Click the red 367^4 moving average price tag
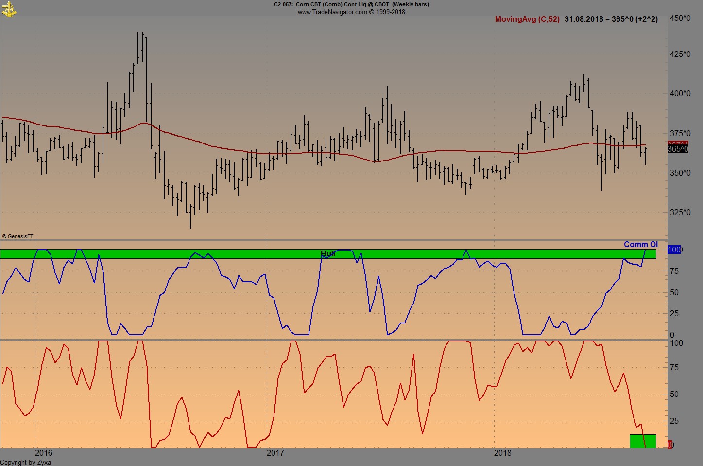This screenshot has height=466, width=703. tap(677, 142)
